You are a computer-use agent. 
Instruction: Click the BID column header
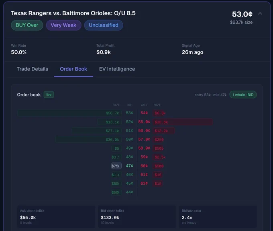tap(130, 105)
